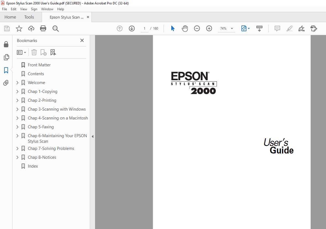Screen dimensions: 326x229
Task: Expand the Chap 1-Copying bookmark
Action: click(17, 92)
